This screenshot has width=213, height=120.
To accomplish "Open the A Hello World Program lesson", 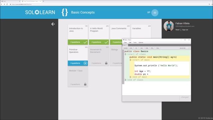I will (99, 35).
